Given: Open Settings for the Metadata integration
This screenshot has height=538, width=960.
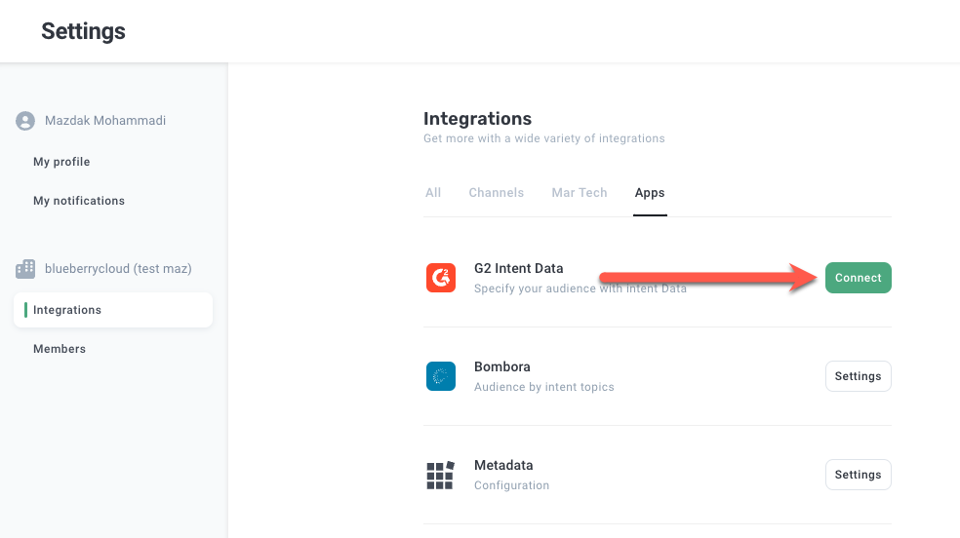Looking at the screenshot, I should point(858,475).
